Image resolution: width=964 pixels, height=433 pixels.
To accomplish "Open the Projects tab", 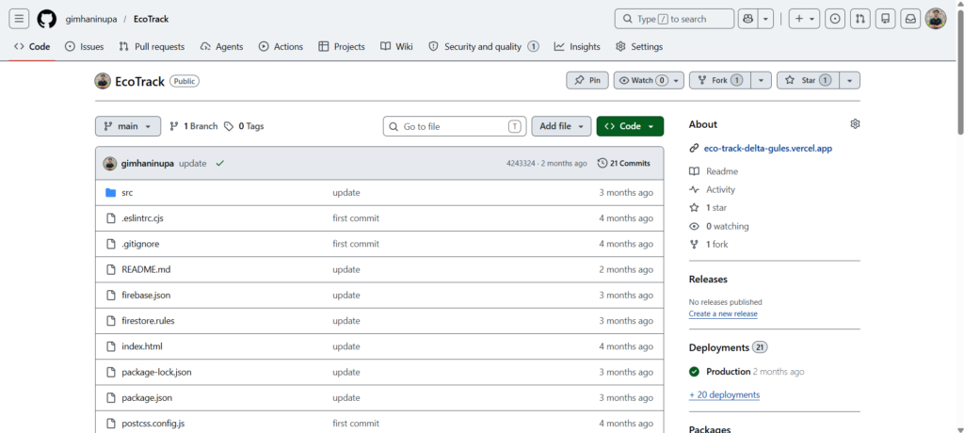I will point(342,47).
